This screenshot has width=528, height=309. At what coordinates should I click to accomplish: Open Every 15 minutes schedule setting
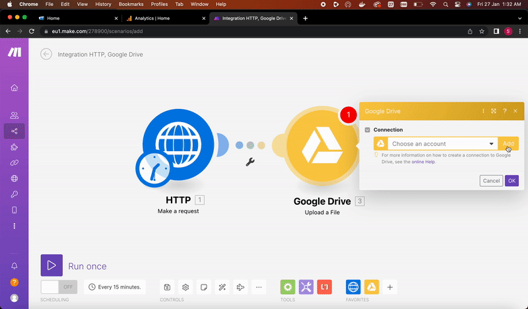coord(115,287)
